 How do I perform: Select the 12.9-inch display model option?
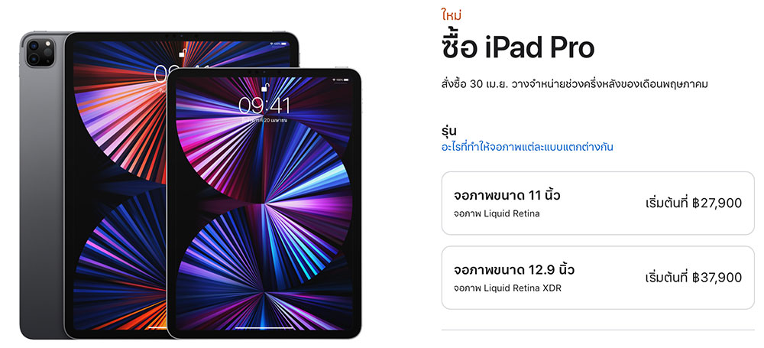(x=598, y=278)
